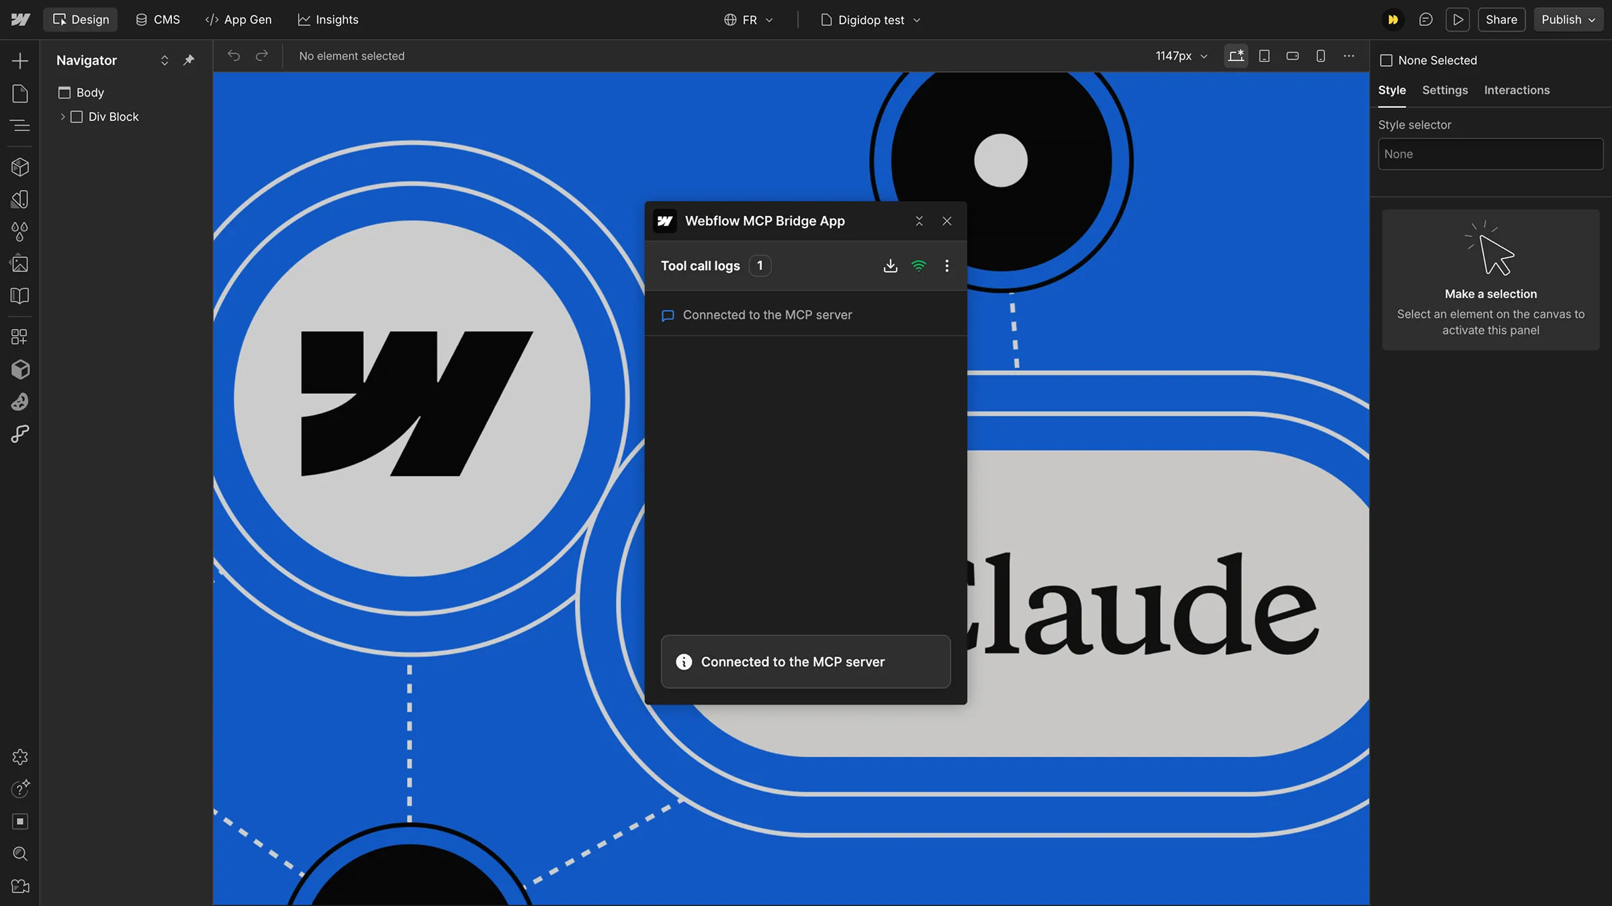Select the Interactions tab

pos(1517,90)
